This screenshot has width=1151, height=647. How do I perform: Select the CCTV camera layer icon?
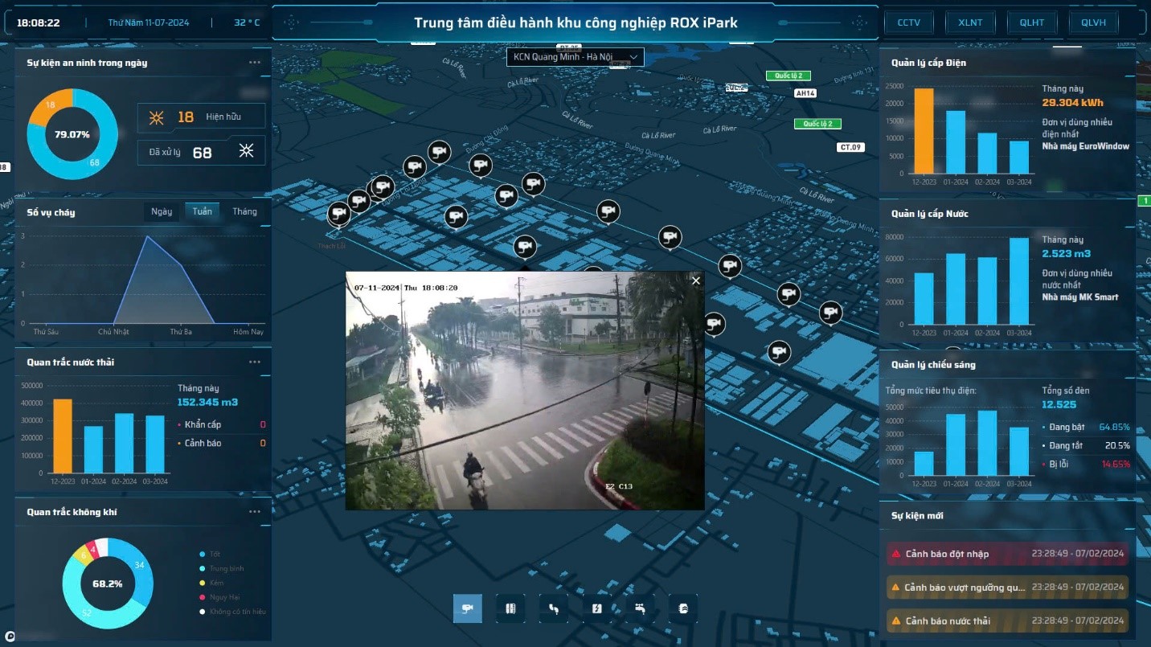[468, 608]
